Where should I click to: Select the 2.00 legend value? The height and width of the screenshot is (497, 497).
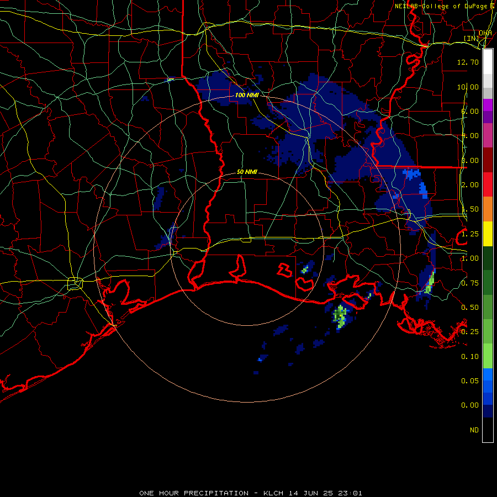(470, 185)
